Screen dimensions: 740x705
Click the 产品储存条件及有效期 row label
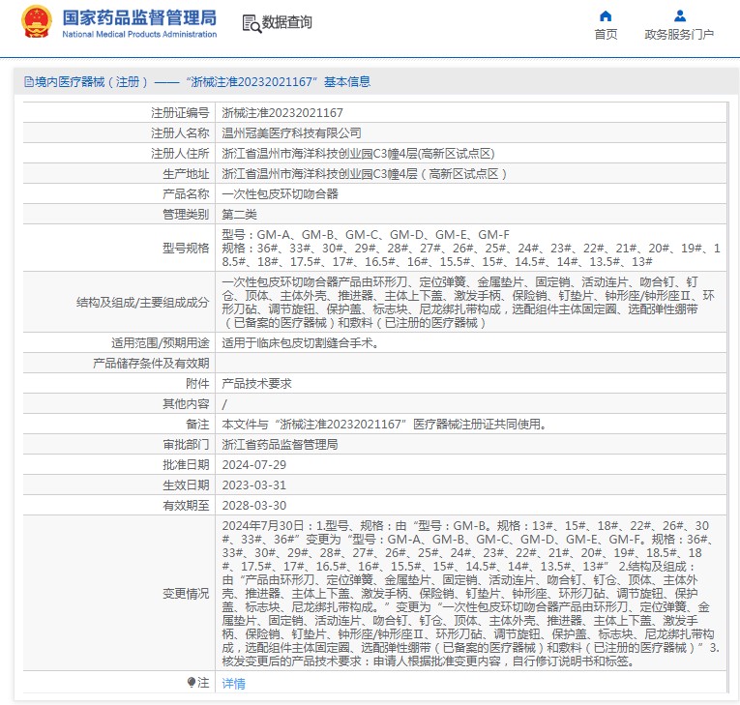[151, 364]
